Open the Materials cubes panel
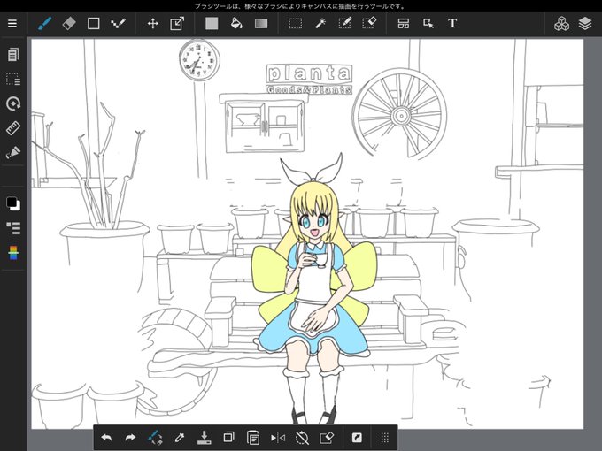 point(561,23)
